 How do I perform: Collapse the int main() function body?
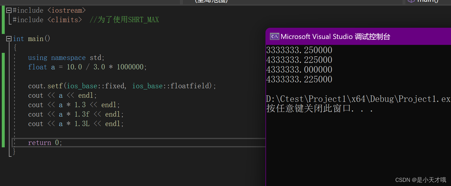click(9, 38)
